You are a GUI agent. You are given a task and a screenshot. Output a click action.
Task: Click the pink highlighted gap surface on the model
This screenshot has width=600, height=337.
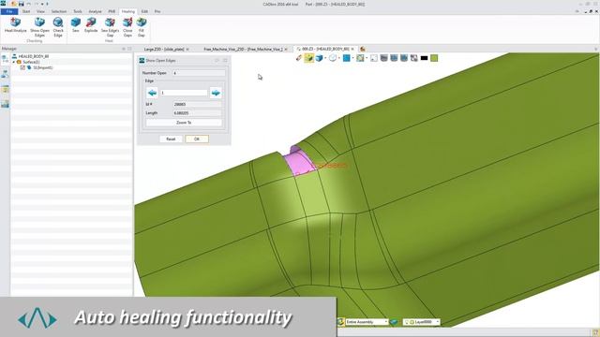point(298,162)
